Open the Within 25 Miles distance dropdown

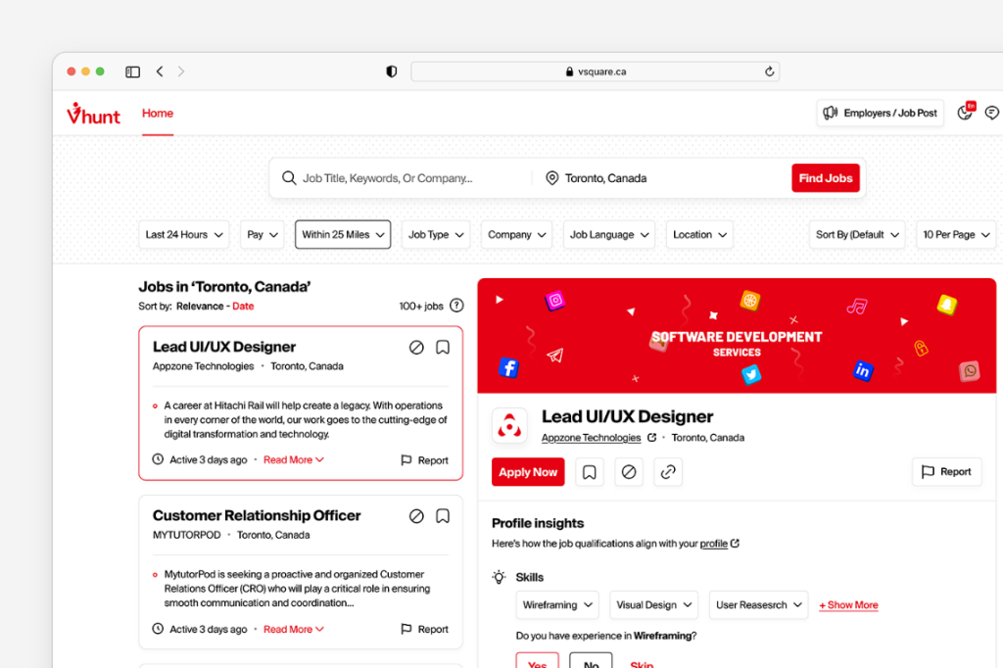342,235
